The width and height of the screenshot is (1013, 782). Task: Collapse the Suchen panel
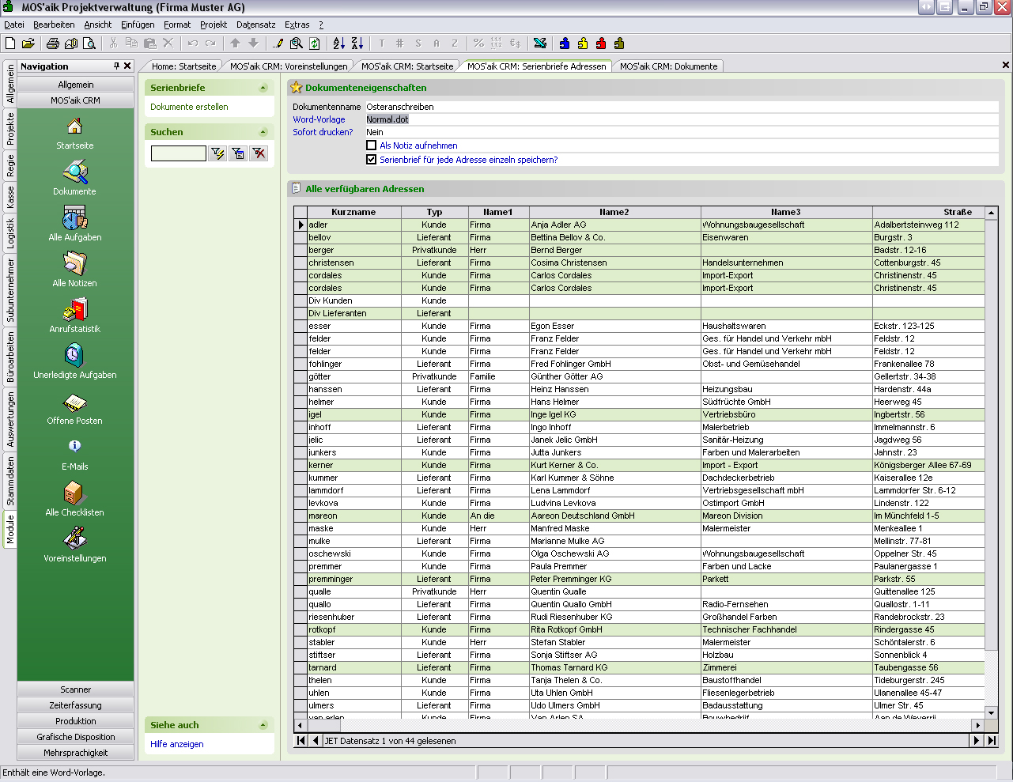[263, 132]
